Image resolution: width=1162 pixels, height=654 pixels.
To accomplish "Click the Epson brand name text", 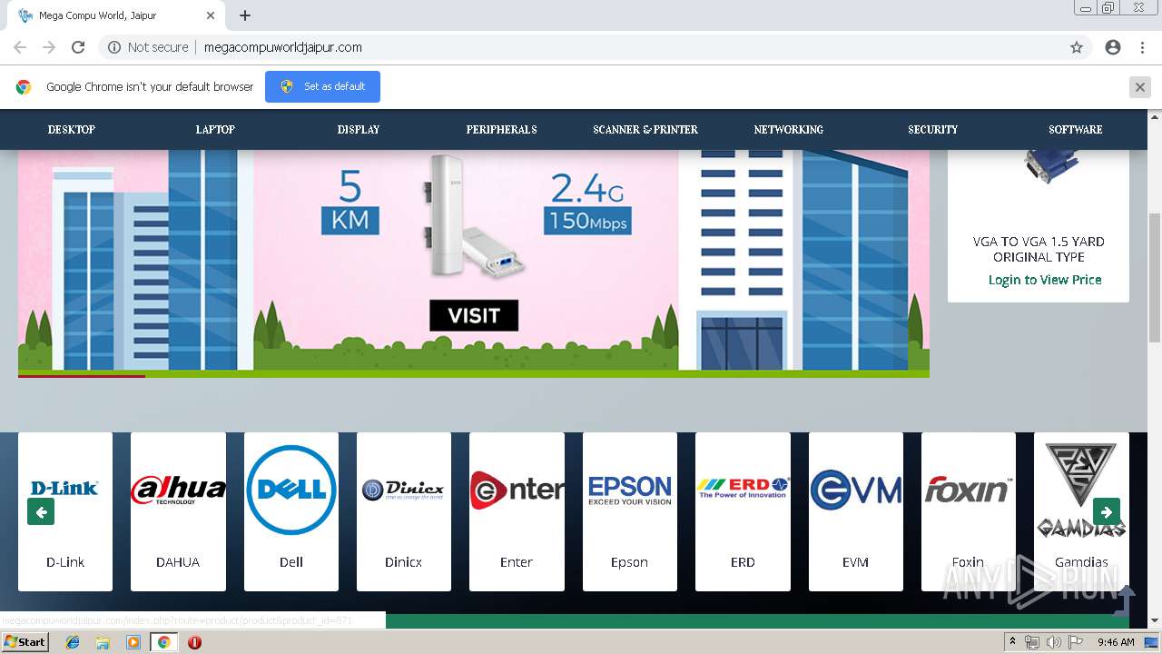I will tap(629, 562).
